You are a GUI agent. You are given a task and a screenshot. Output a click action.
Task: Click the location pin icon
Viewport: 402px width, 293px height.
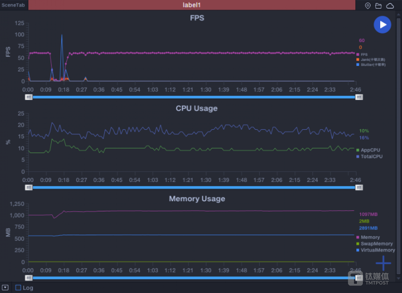point(368,6)
